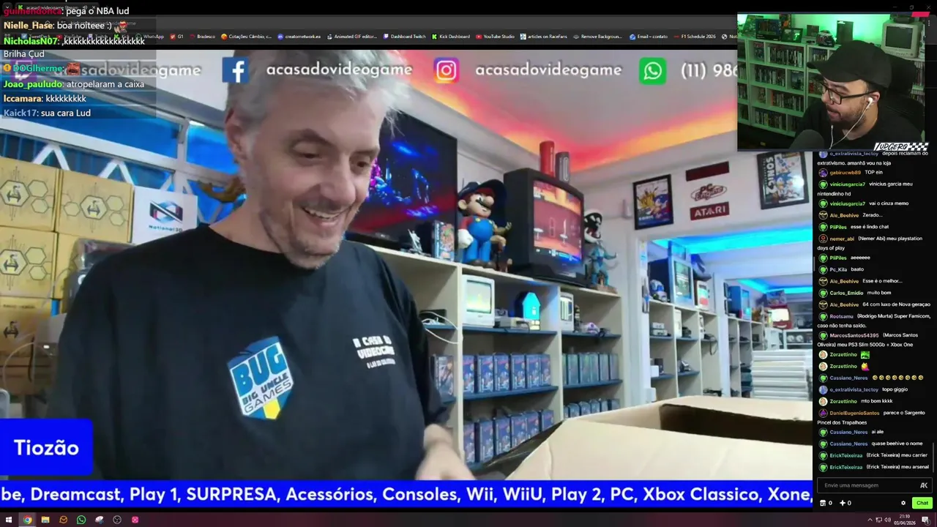This screenshot has width=937, height=527.
Task: Click gabirucwb89's avatar icon in chat
Action: pyautogui.click(x=823, y=173)
